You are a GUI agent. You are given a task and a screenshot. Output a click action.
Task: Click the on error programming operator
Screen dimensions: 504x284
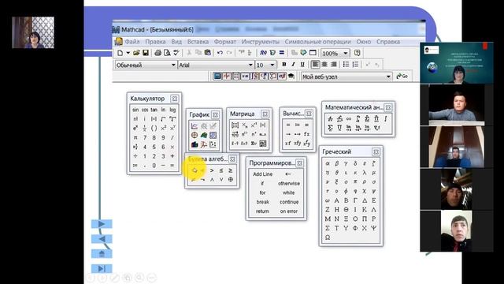(289, 211)
